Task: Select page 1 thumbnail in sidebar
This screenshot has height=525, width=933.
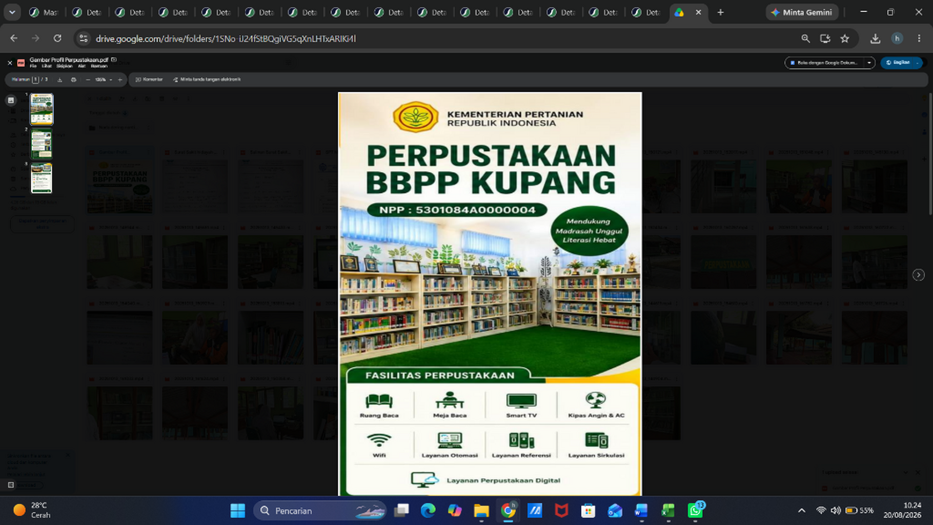Action: (42, 109)
